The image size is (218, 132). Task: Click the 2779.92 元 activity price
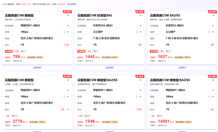[20, 121]
